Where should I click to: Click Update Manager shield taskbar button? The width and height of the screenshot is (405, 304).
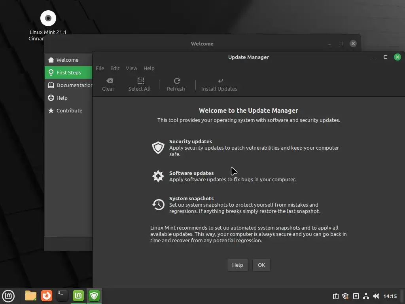[94, 296]
